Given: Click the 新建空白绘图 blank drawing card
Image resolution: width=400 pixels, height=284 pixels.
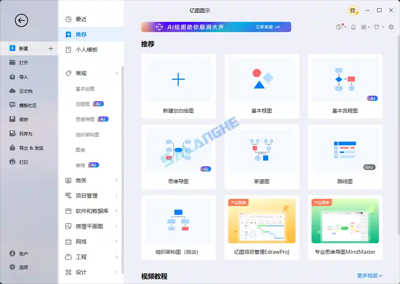Looking at the screenshot, I should 178,86.
